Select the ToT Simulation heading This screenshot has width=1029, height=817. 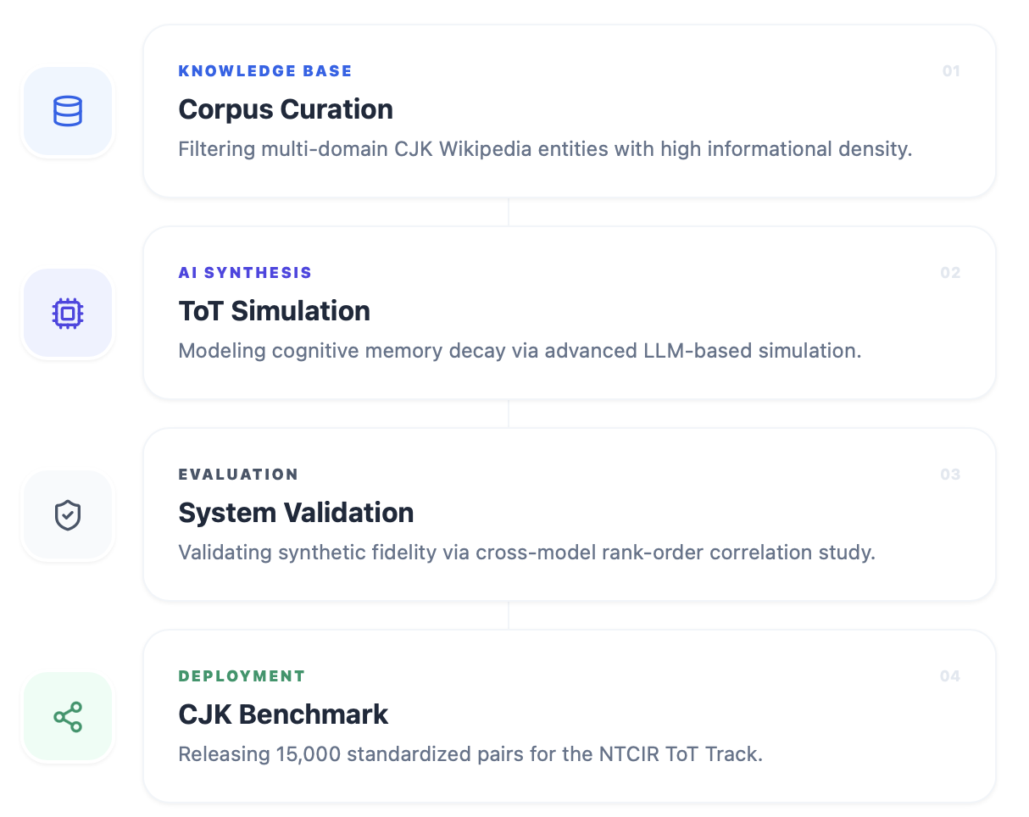274,311
